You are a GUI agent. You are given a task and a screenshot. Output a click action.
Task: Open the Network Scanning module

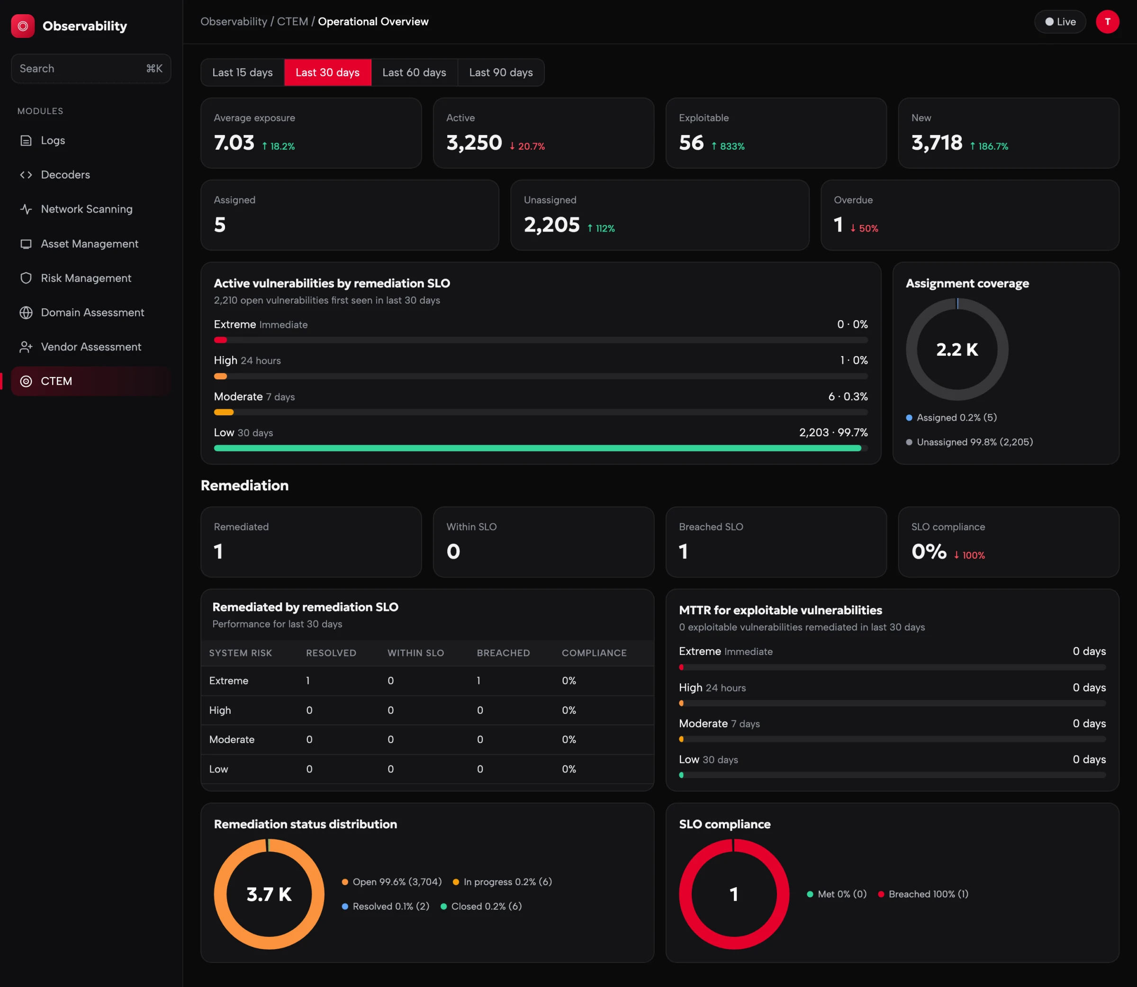click(x=91, y=209)
